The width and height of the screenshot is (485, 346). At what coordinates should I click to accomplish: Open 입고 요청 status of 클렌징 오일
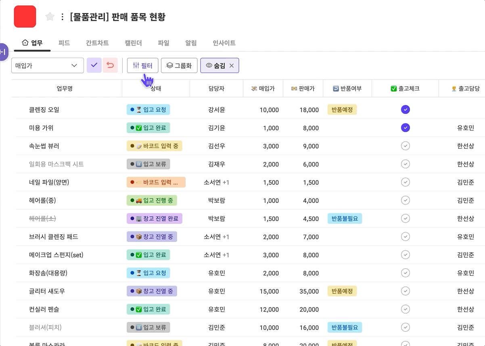click(x=148, y=110)
